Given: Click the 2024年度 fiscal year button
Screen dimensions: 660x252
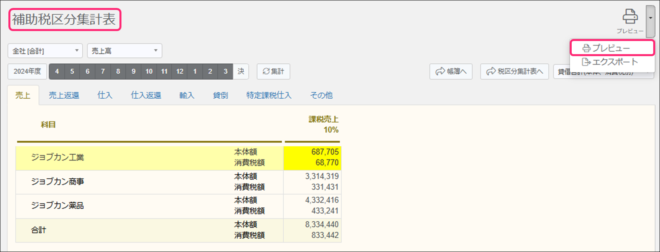Looking at the screenshot, I should pyautogui.click(x=27, y=71).
